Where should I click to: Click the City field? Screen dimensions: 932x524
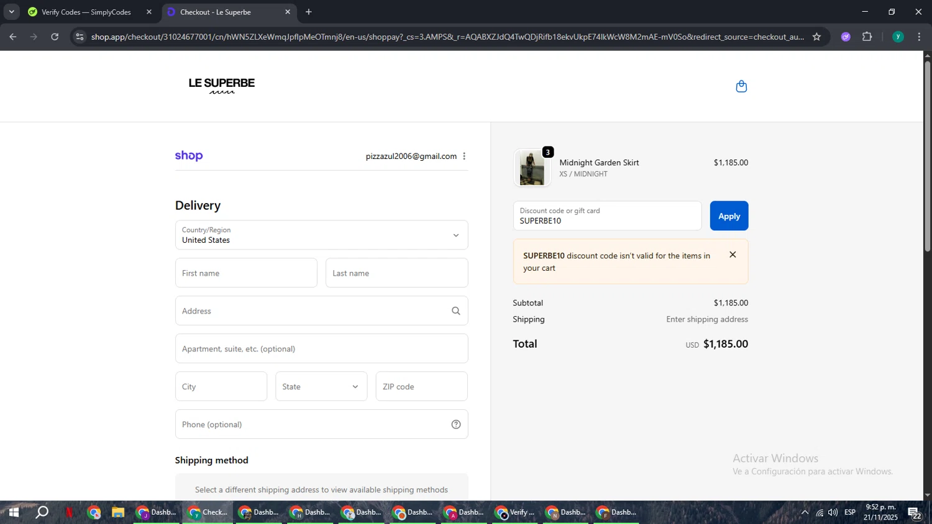[221, 386]
